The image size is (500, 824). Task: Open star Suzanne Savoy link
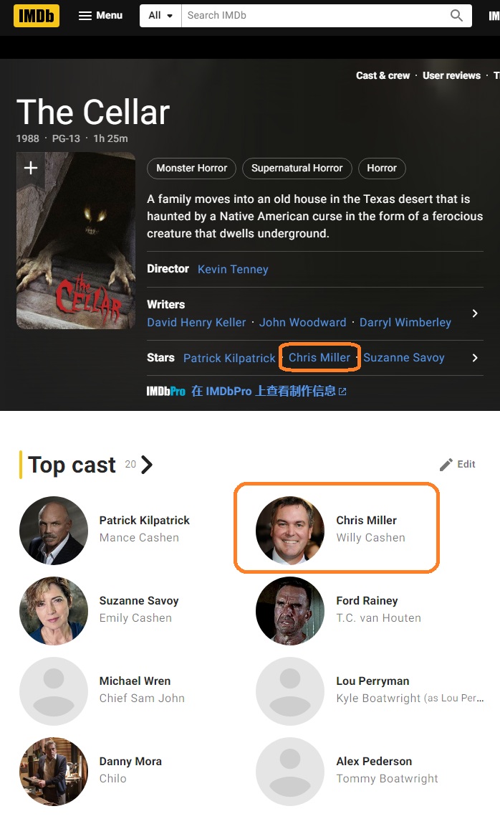click(403, 357)
